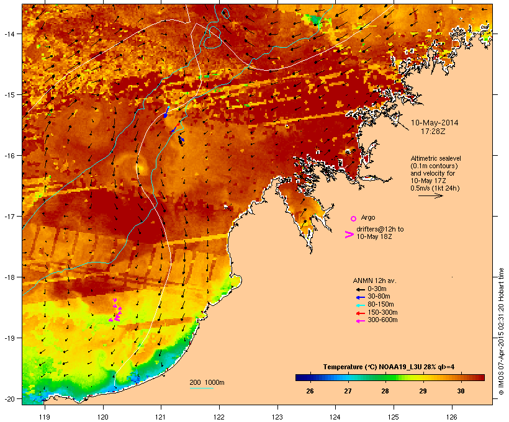The image size is (509, 422).
Task: Click the longitude axis label 119
Action: point(45,417)
